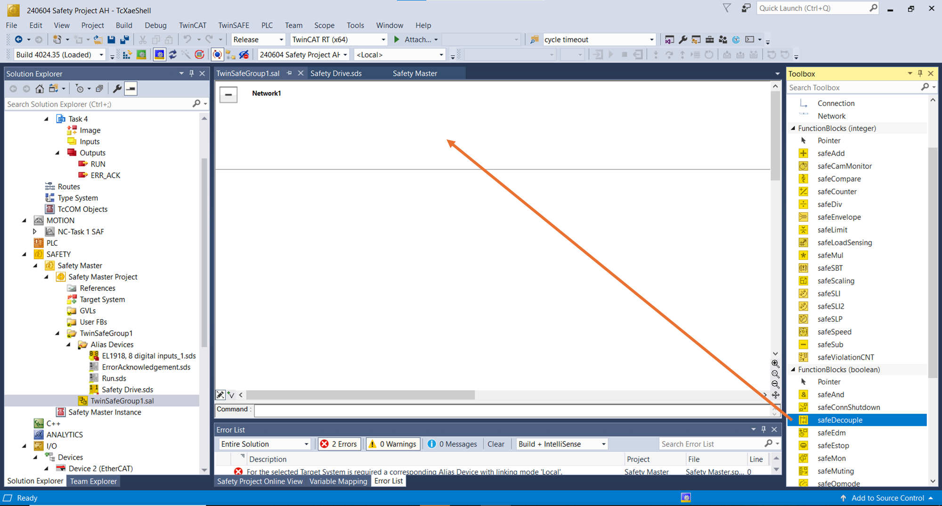Open the TwinSAFE menu
The image size is (942, 506).
[x=233, y=25]
